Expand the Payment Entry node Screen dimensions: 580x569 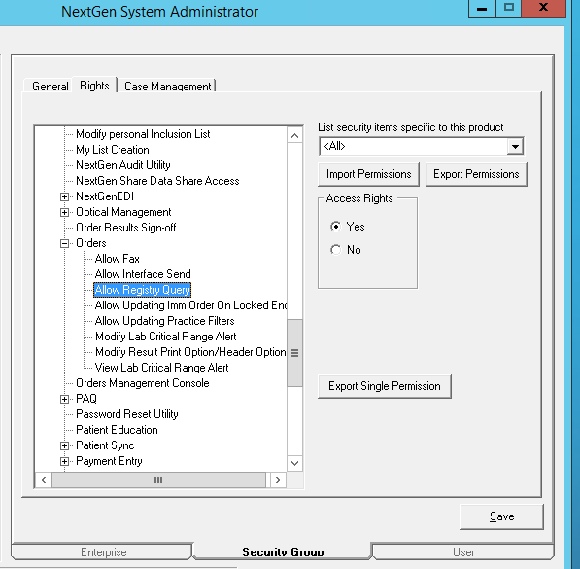click(x=64, y=461)
